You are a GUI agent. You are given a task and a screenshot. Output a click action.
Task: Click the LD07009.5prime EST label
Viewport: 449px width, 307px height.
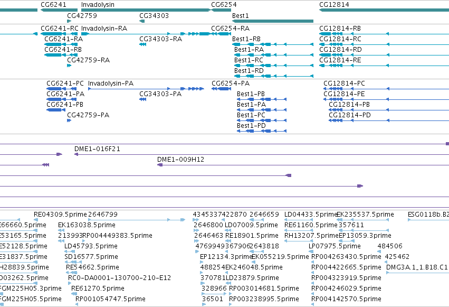[252, 225]
